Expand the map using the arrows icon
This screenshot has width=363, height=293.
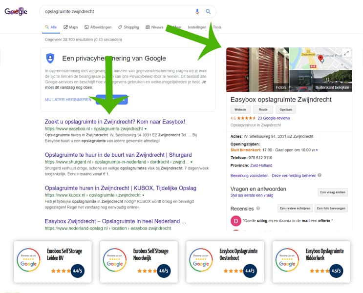346,53
